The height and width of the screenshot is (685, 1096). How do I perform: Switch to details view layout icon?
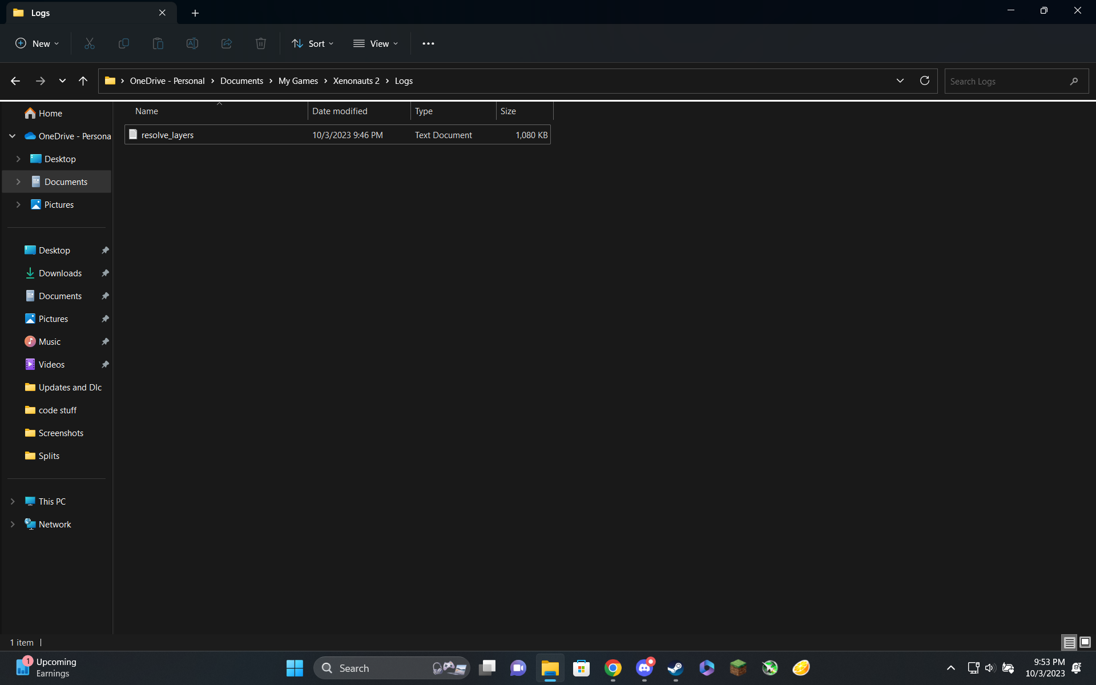1069,642
